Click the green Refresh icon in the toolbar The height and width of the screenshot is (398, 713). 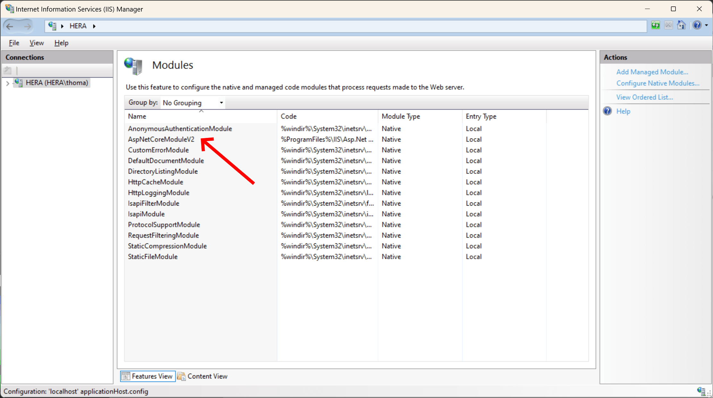point(656,25)
